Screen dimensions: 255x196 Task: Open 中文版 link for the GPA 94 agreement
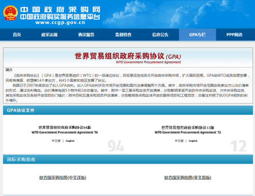tap(56, 141)
